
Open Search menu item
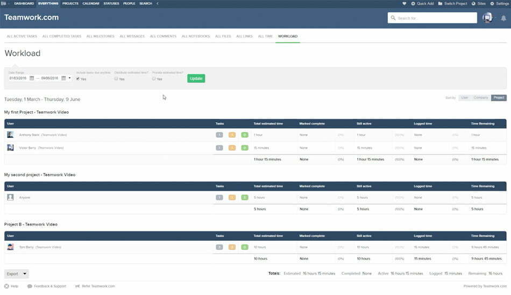146,3
